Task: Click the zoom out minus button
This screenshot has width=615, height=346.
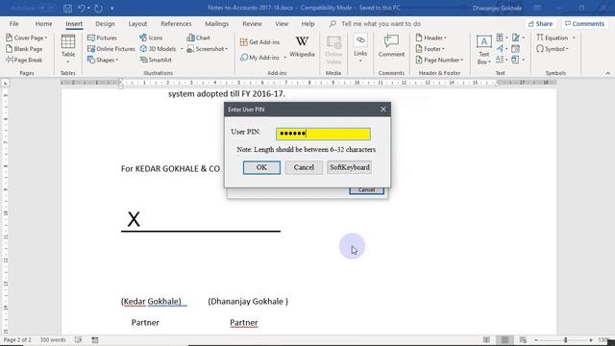Action: [536, 339]
